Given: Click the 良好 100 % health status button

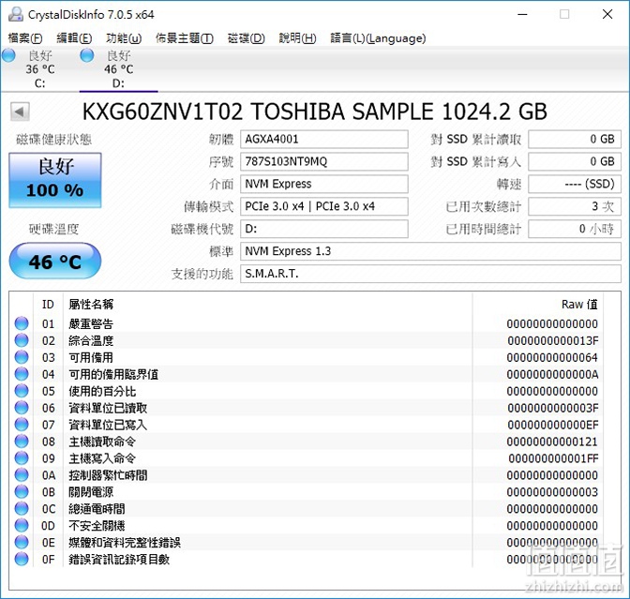Looking at the screenshot, I should tap(55, 180).
